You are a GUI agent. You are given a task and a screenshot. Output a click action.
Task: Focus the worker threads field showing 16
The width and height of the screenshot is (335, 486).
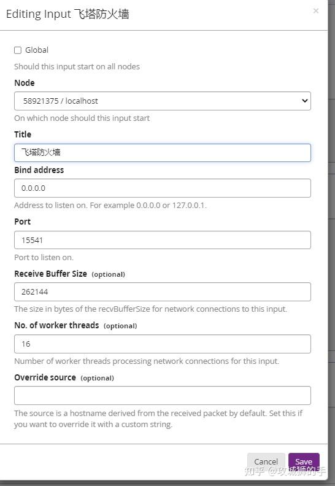(163, 344)
